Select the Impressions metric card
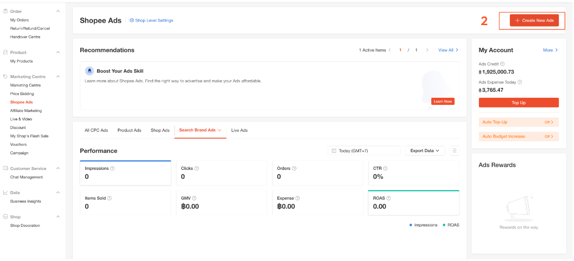Viewport: 574px width, 261px height. (126, 173)
